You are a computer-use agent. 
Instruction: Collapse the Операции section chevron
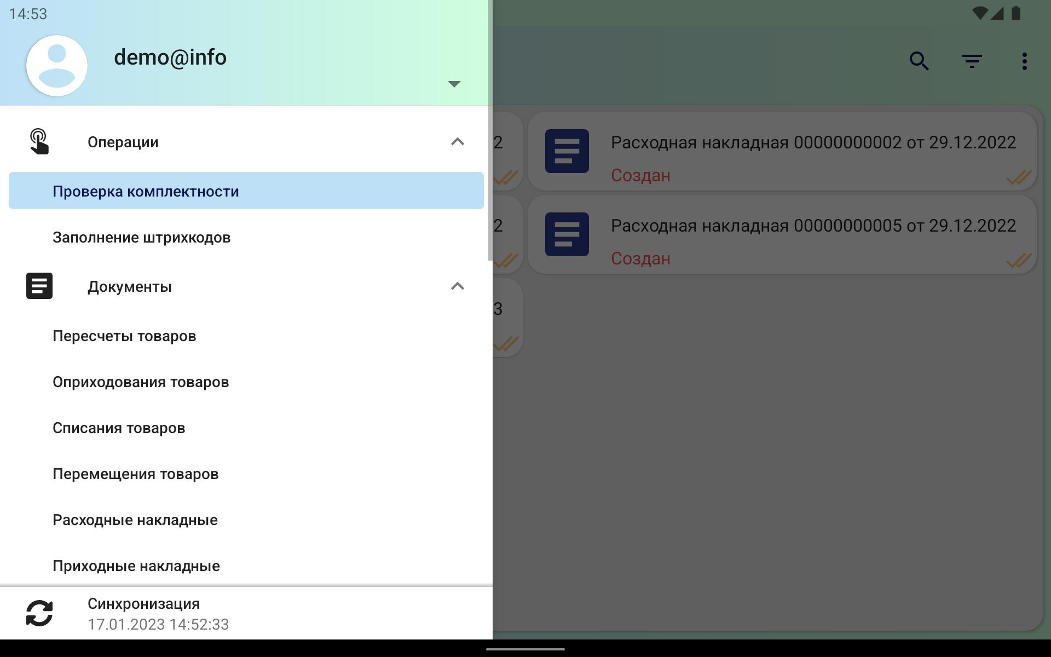coord(457,142)
